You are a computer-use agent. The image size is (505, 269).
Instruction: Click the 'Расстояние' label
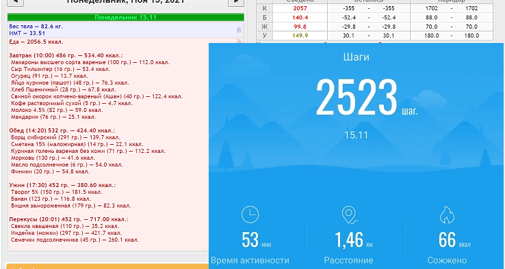pos(348,260)
